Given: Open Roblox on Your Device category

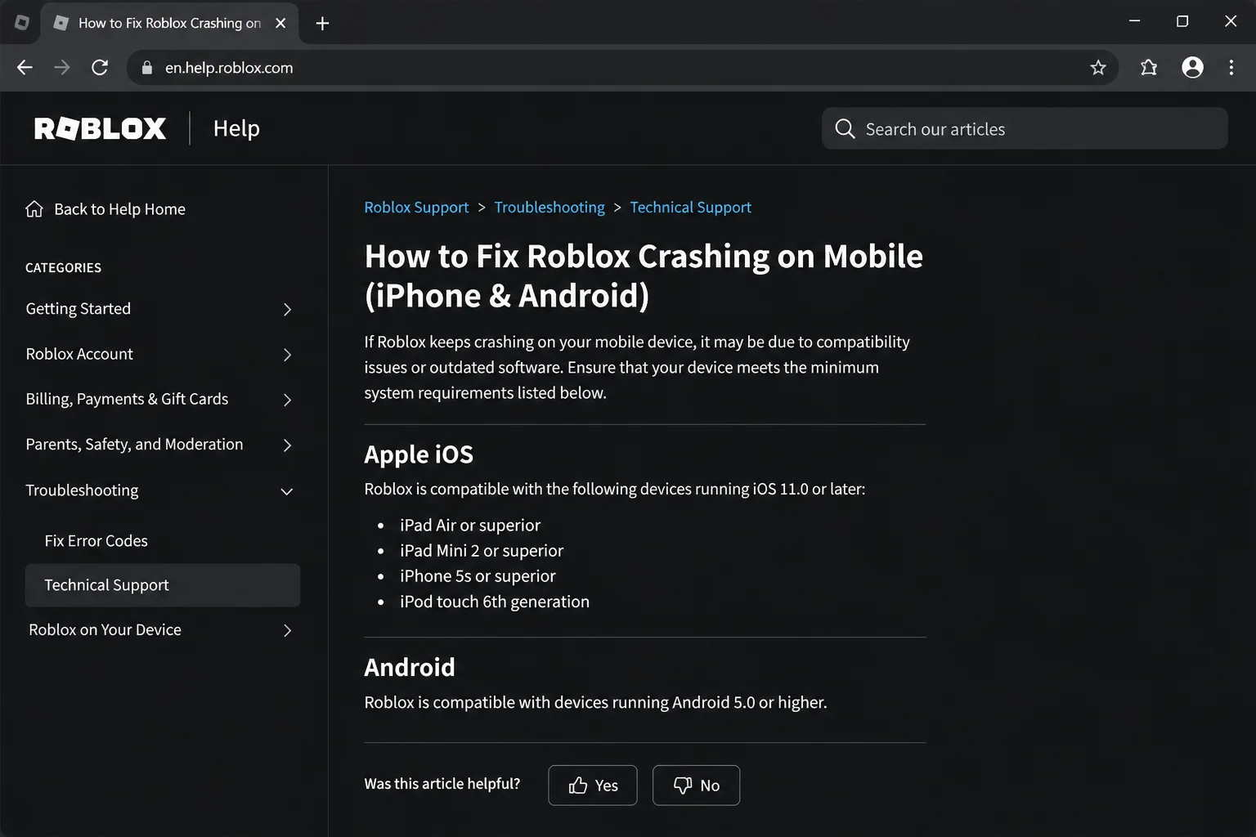Looking at the screenshot, I should [105, 630].
